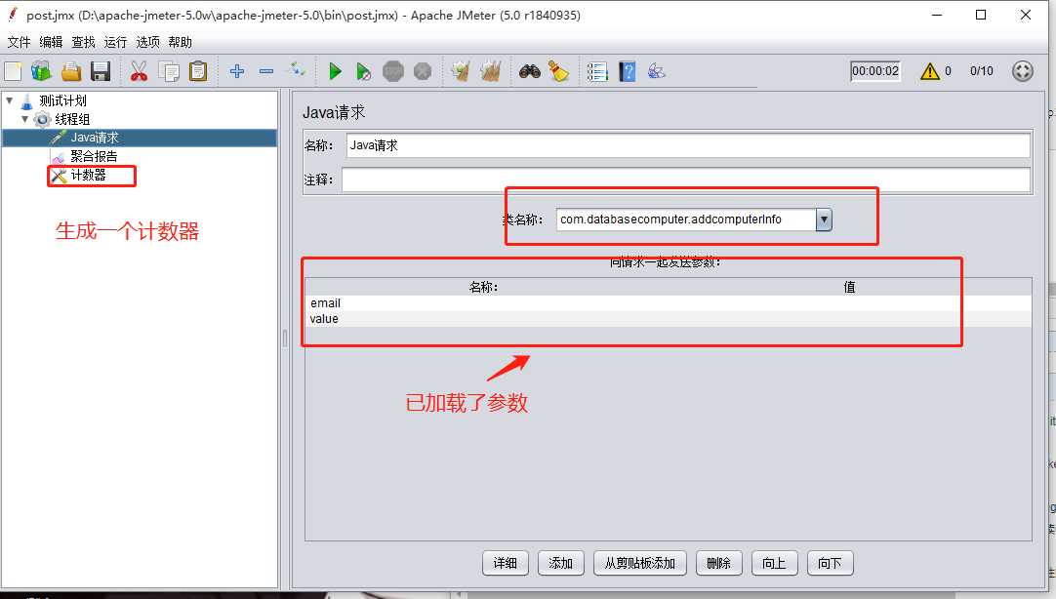Click the 名称 column header in table
Image resolution: width=1056 pixels, height=599 pixels.
[483, 288]
